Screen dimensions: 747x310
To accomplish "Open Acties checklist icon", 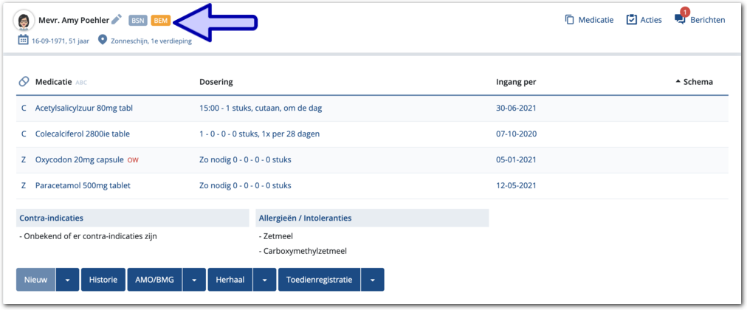I will (x=631, y=20).
